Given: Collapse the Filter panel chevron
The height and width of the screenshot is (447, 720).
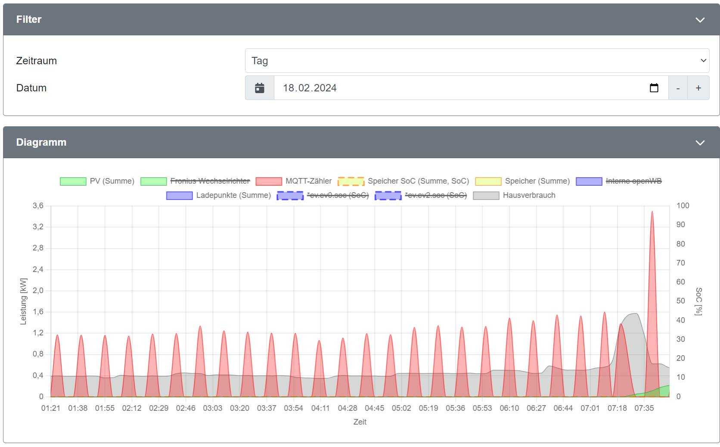Looking at the screenshot, I should [x=700, y=20].
